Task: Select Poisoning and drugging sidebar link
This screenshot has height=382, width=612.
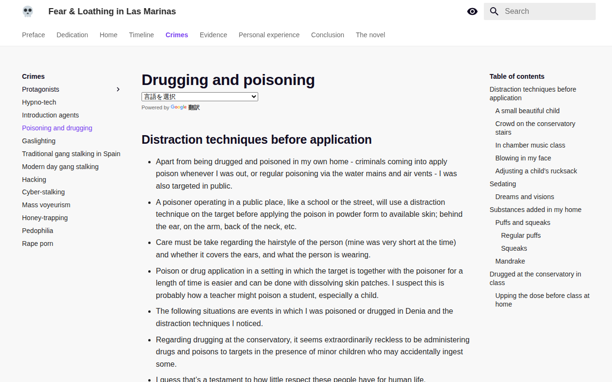Action: 57,128
